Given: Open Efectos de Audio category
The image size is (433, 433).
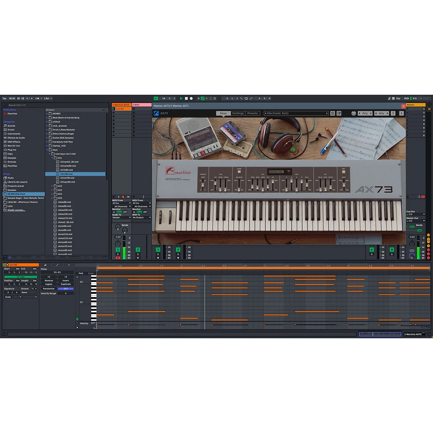Looking at the screenshot, I should point(16,138).
